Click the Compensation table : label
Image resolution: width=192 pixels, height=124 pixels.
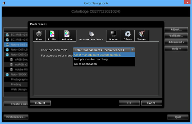pyautogui.click(x=55, y=50)
